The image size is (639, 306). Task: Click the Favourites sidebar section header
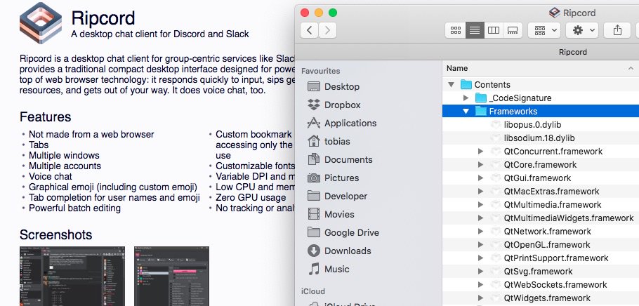(320, 71)
